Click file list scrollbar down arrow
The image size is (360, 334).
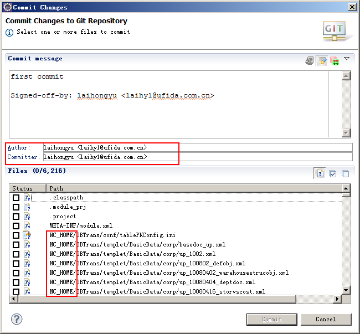coord(346,290)
